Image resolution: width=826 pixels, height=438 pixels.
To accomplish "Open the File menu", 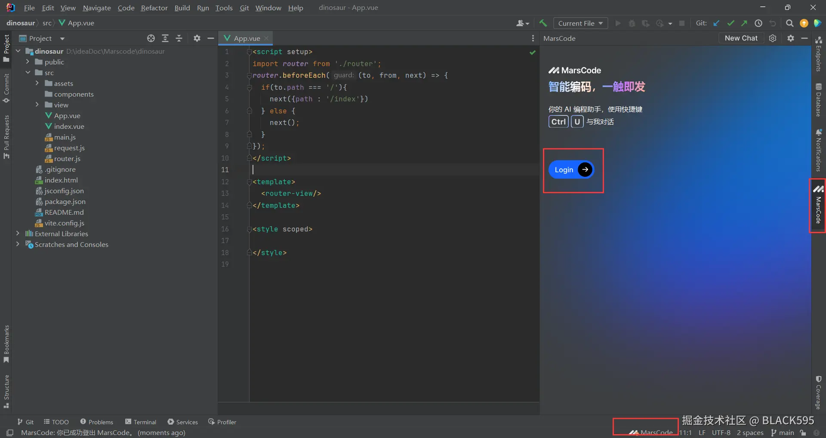I will 29,8.
